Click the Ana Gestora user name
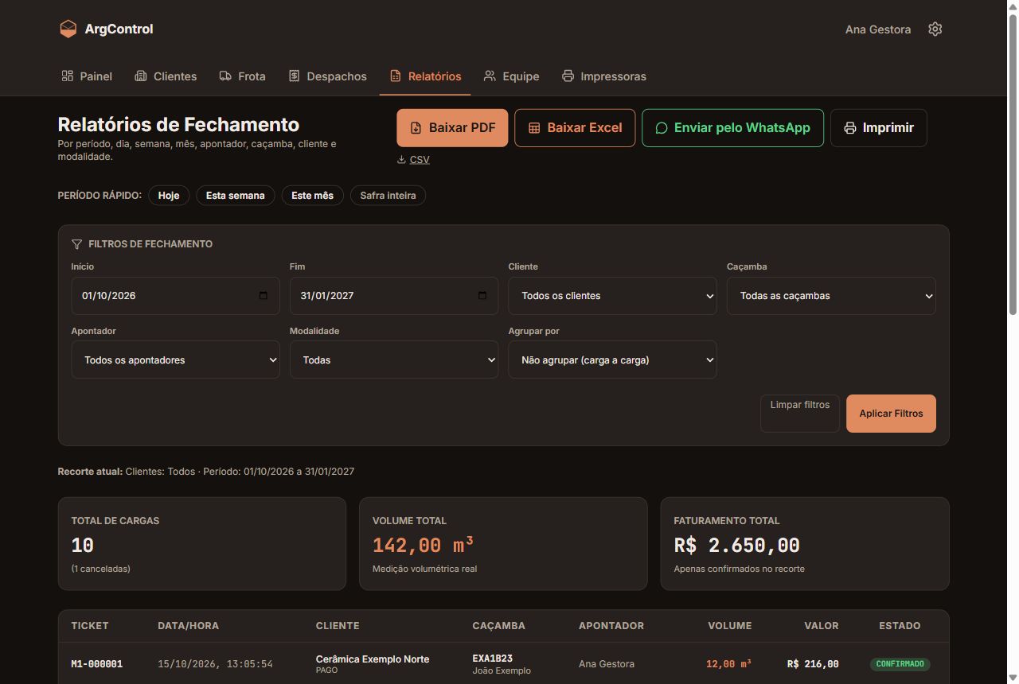 point(878,29)
